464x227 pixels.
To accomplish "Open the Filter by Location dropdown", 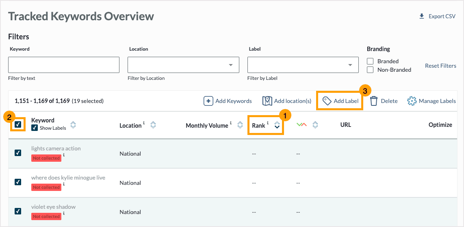I will tap(183, 65).
